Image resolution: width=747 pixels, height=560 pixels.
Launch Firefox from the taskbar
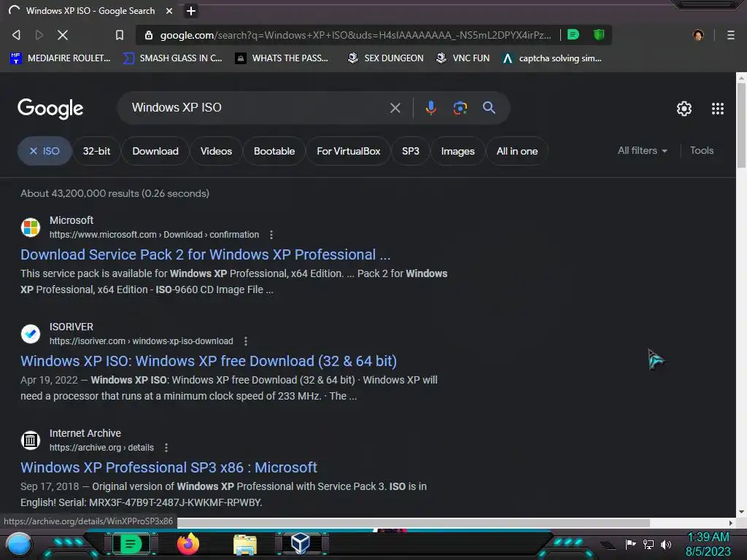pos(188,544)
